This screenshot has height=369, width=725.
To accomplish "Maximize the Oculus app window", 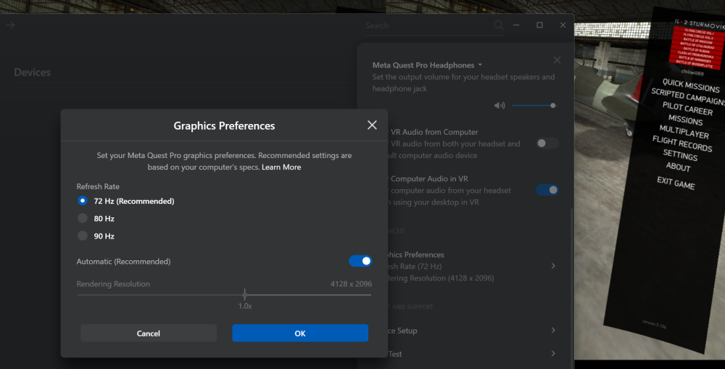I will click(x=539, y=25).
